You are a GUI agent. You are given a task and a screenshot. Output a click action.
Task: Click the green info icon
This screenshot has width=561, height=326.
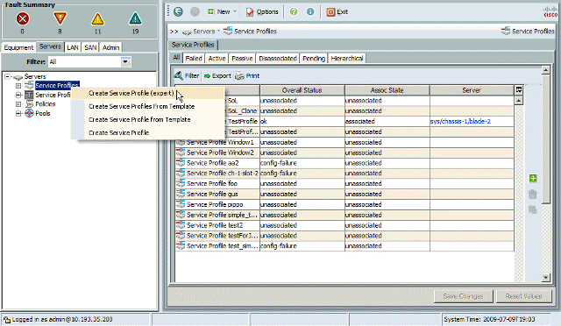pyautogui.click(x=310, y=11)
